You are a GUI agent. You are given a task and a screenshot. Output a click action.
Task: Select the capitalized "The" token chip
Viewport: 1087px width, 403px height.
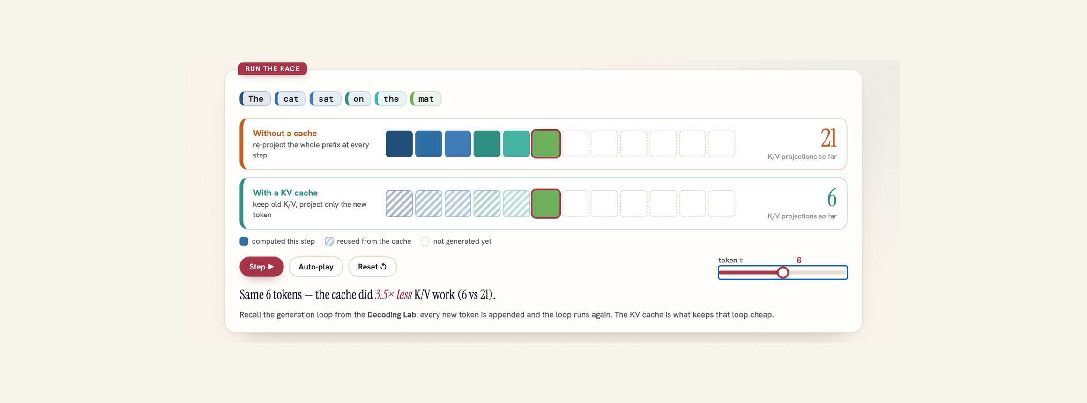(x=255, y=99)
